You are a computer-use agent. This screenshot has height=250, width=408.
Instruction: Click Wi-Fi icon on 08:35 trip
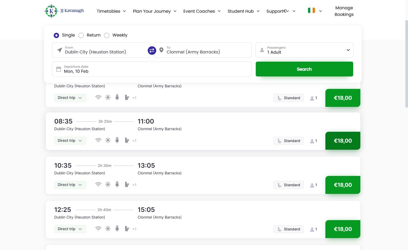98,140
